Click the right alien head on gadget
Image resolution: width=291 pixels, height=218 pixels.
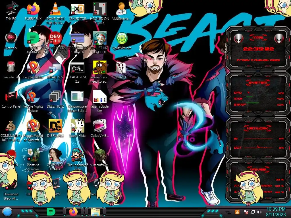279,38
